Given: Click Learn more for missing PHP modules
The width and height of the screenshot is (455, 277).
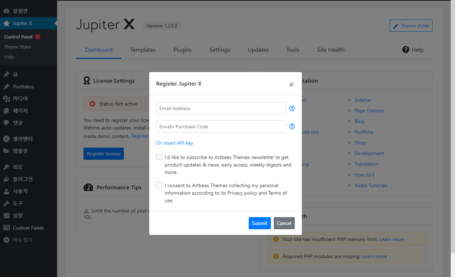Looking at the screenshot, I should pyautogui.click(x=374, y=256).
